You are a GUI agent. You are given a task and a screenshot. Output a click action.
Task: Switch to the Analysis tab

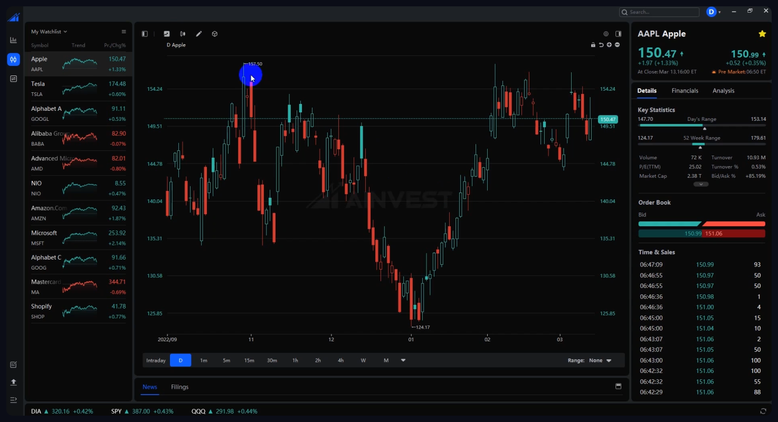click(x=723, y=91)
